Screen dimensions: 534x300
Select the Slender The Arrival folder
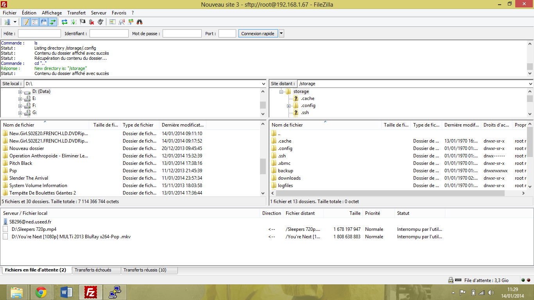(x=29, y=178)
